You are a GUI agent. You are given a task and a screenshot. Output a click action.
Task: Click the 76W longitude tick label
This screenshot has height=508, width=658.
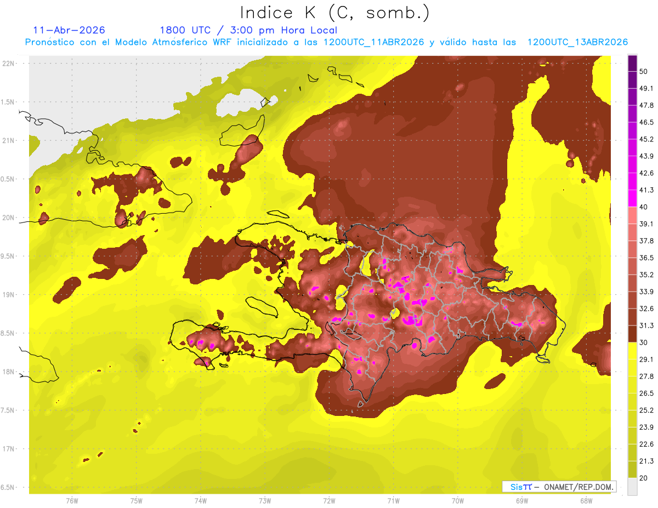72,501
